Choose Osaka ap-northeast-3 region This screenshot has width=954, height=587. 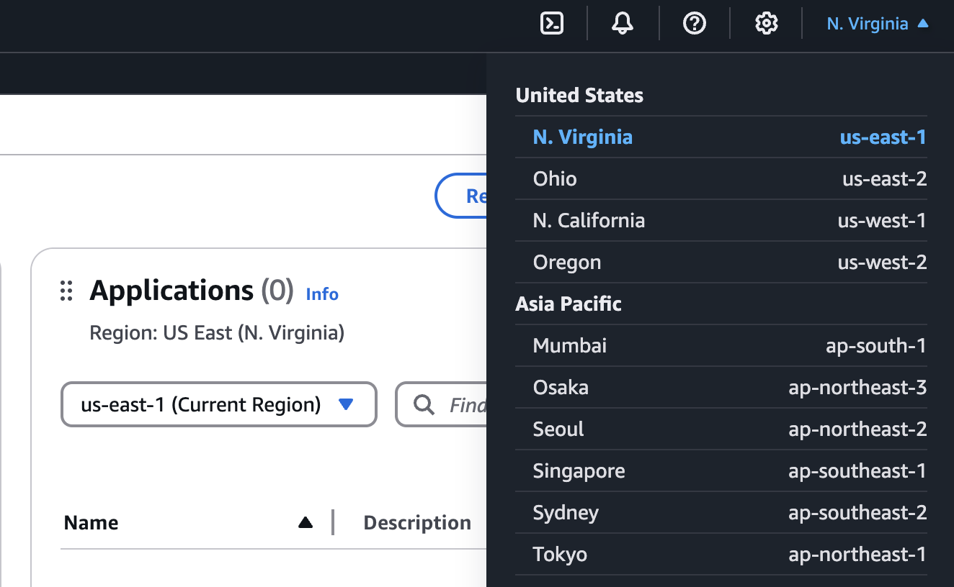[x=721, y=388]
